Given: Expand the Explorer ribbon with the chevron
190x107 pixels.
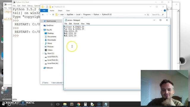Looking at the screenshot, I should (162, 11).
